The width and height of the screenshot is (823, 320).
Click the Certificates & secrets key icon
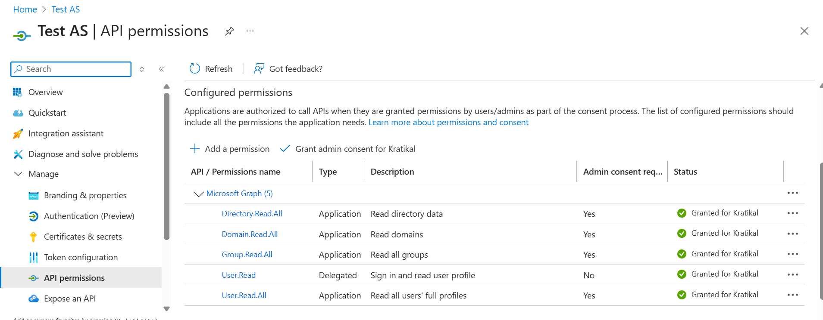coord(33,237)
